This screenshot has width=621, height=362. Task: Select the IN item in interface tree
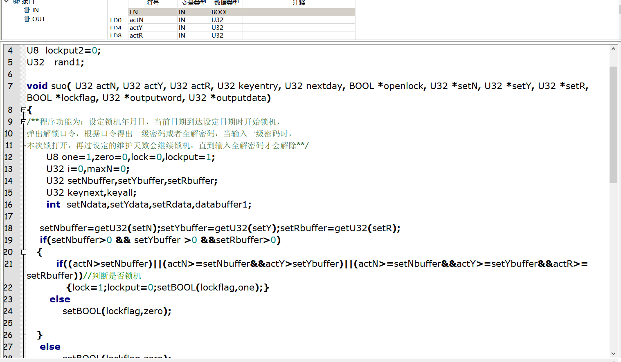tap(36, 10)
